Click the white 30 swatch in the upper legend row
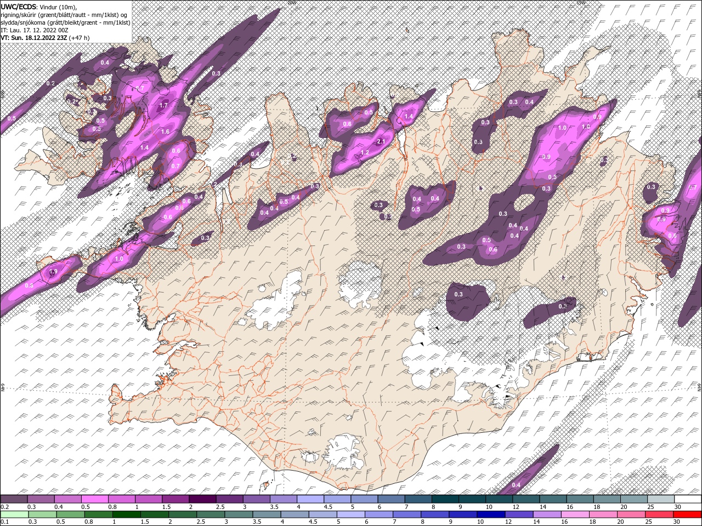This screenshot has height=526, width=702. [688, 499]
